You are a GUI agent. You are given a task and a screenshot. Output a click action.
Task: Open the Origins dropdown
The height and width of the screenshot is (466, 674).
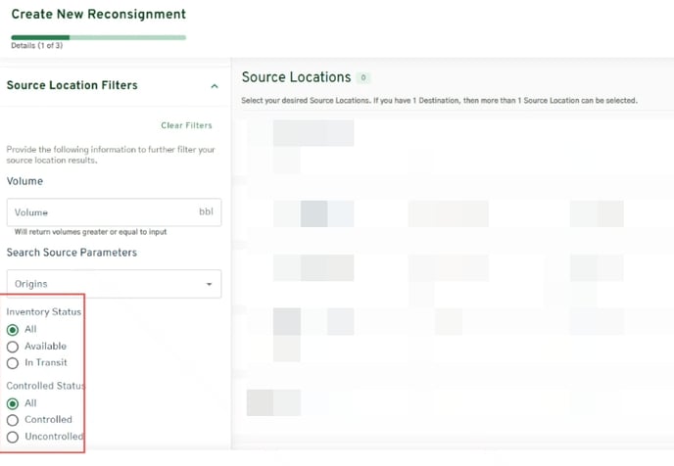click(113, 284)
